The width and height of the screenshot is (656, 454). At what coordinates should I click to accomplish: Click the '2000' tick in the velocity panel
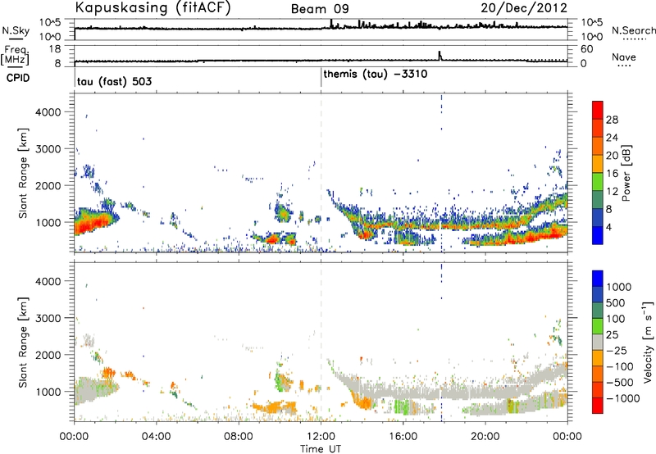point(48,355)
